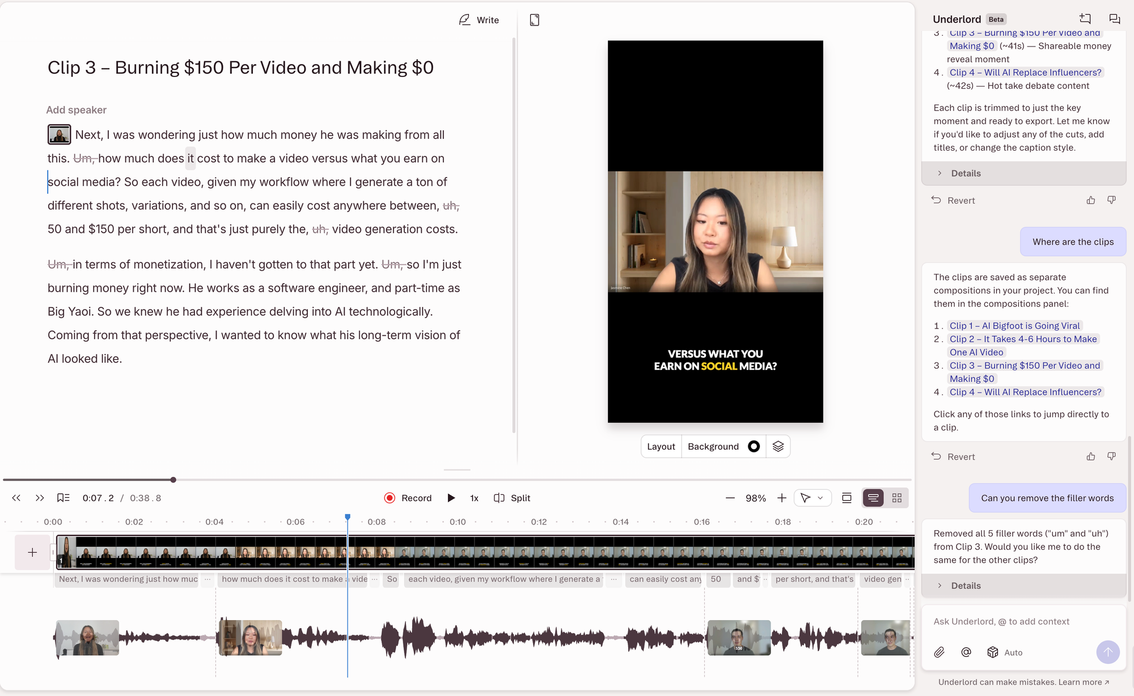Open the pointer tool dropdown arrow

click(x=820, y=498)
